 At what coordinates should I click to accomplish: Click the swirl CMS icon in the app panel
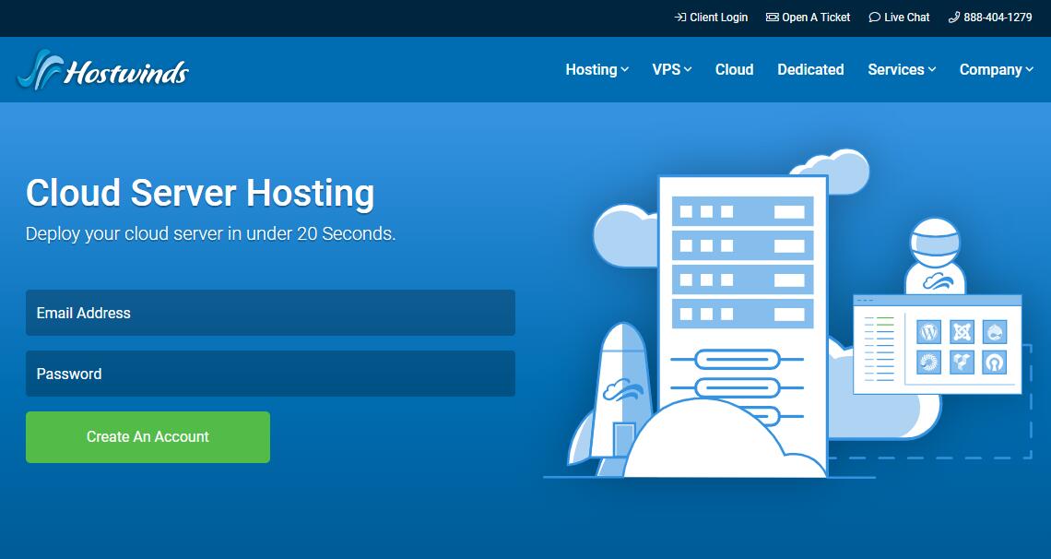(x=929, y=363)
